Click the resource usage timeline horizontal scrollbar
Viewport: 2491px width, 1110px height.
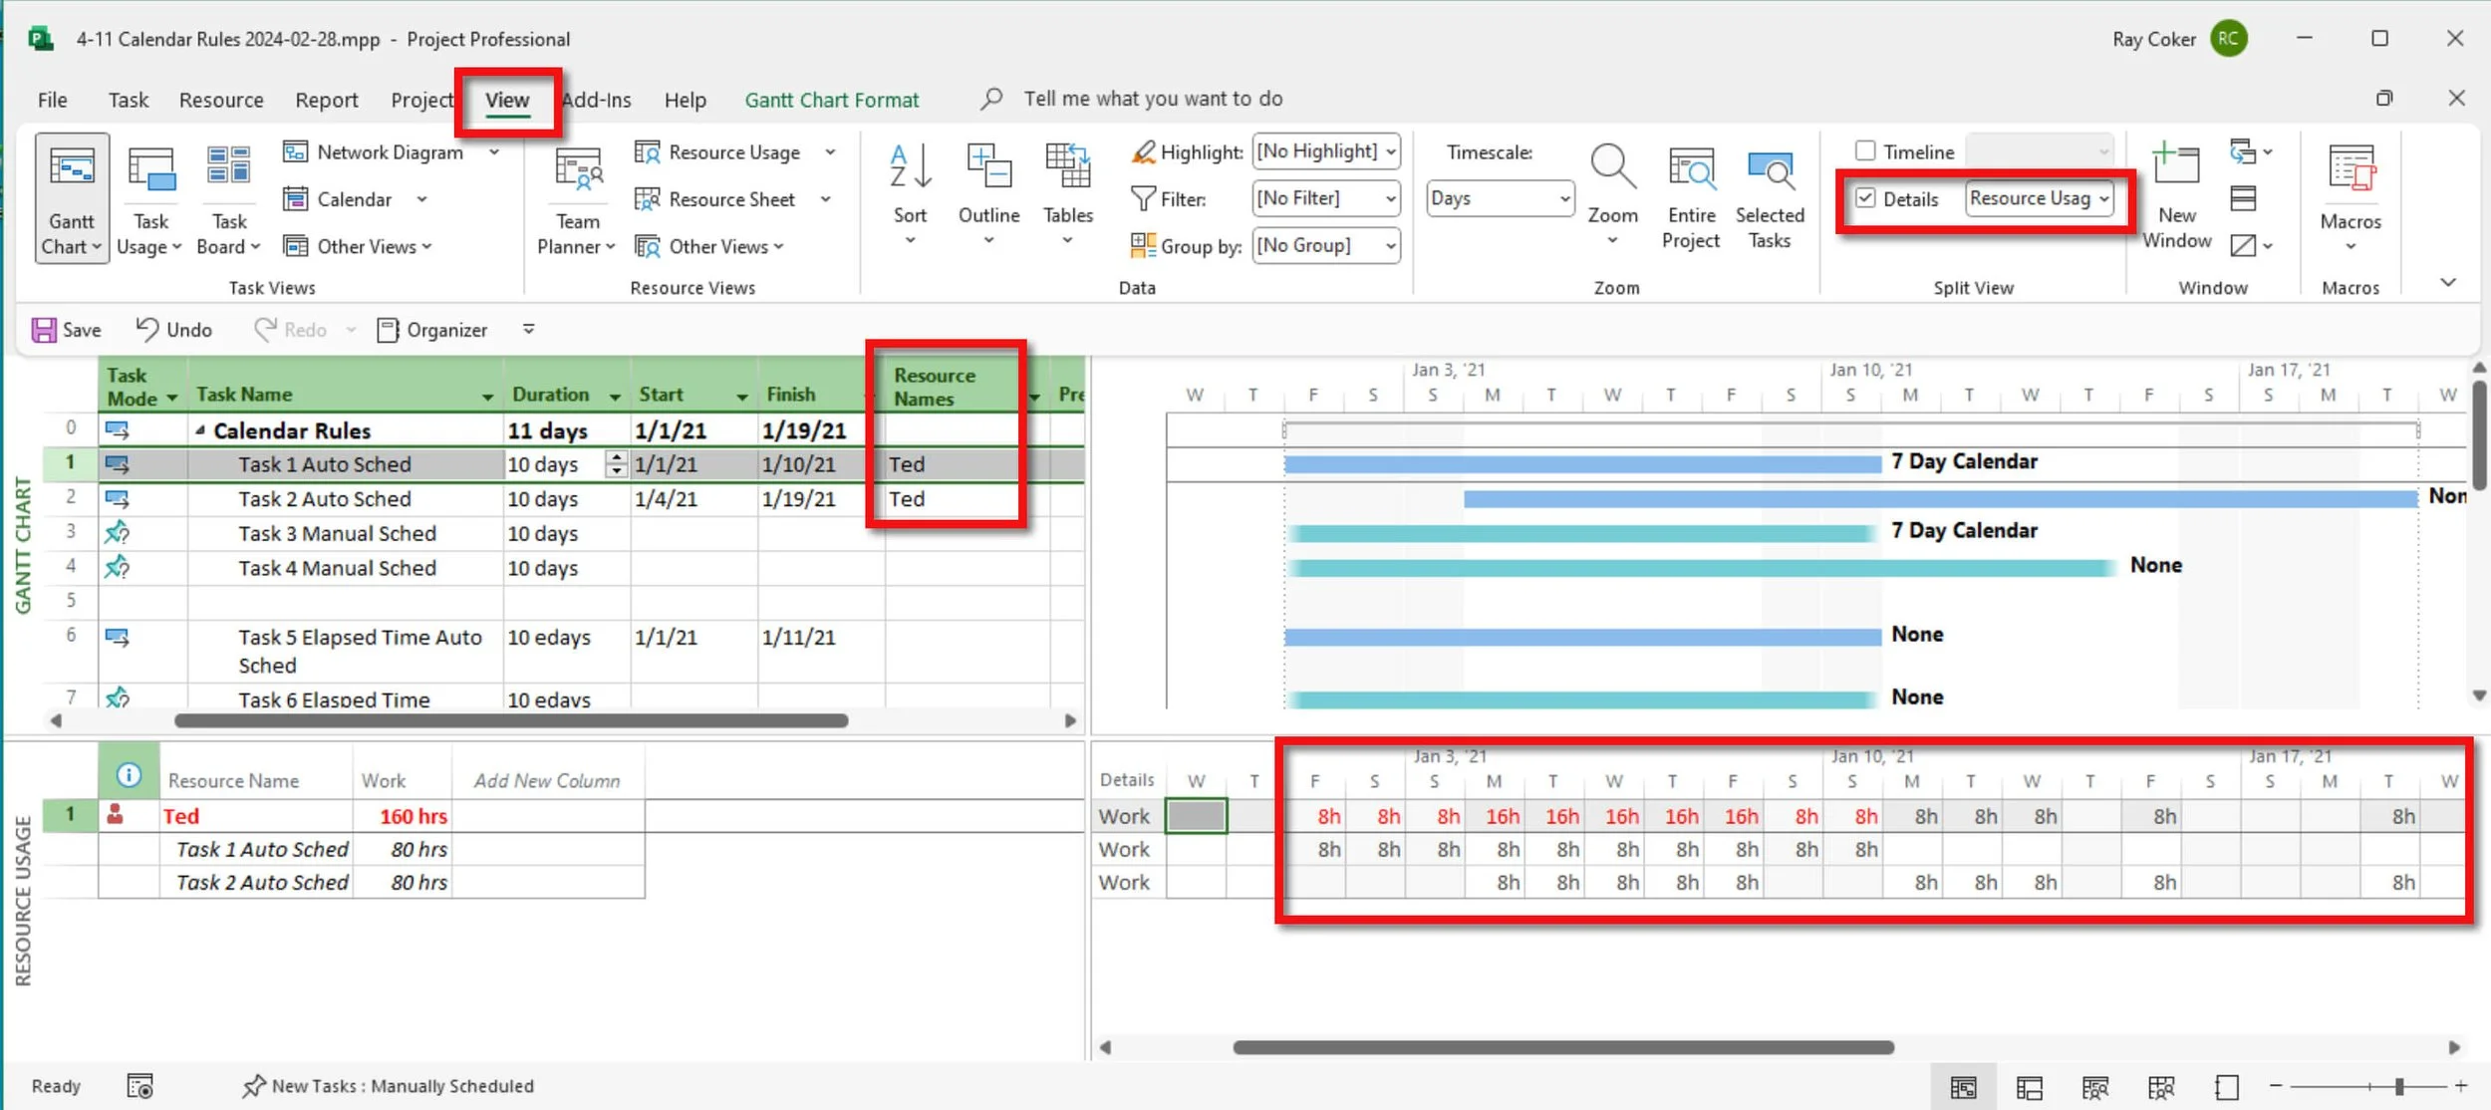click(1562, 1047)
